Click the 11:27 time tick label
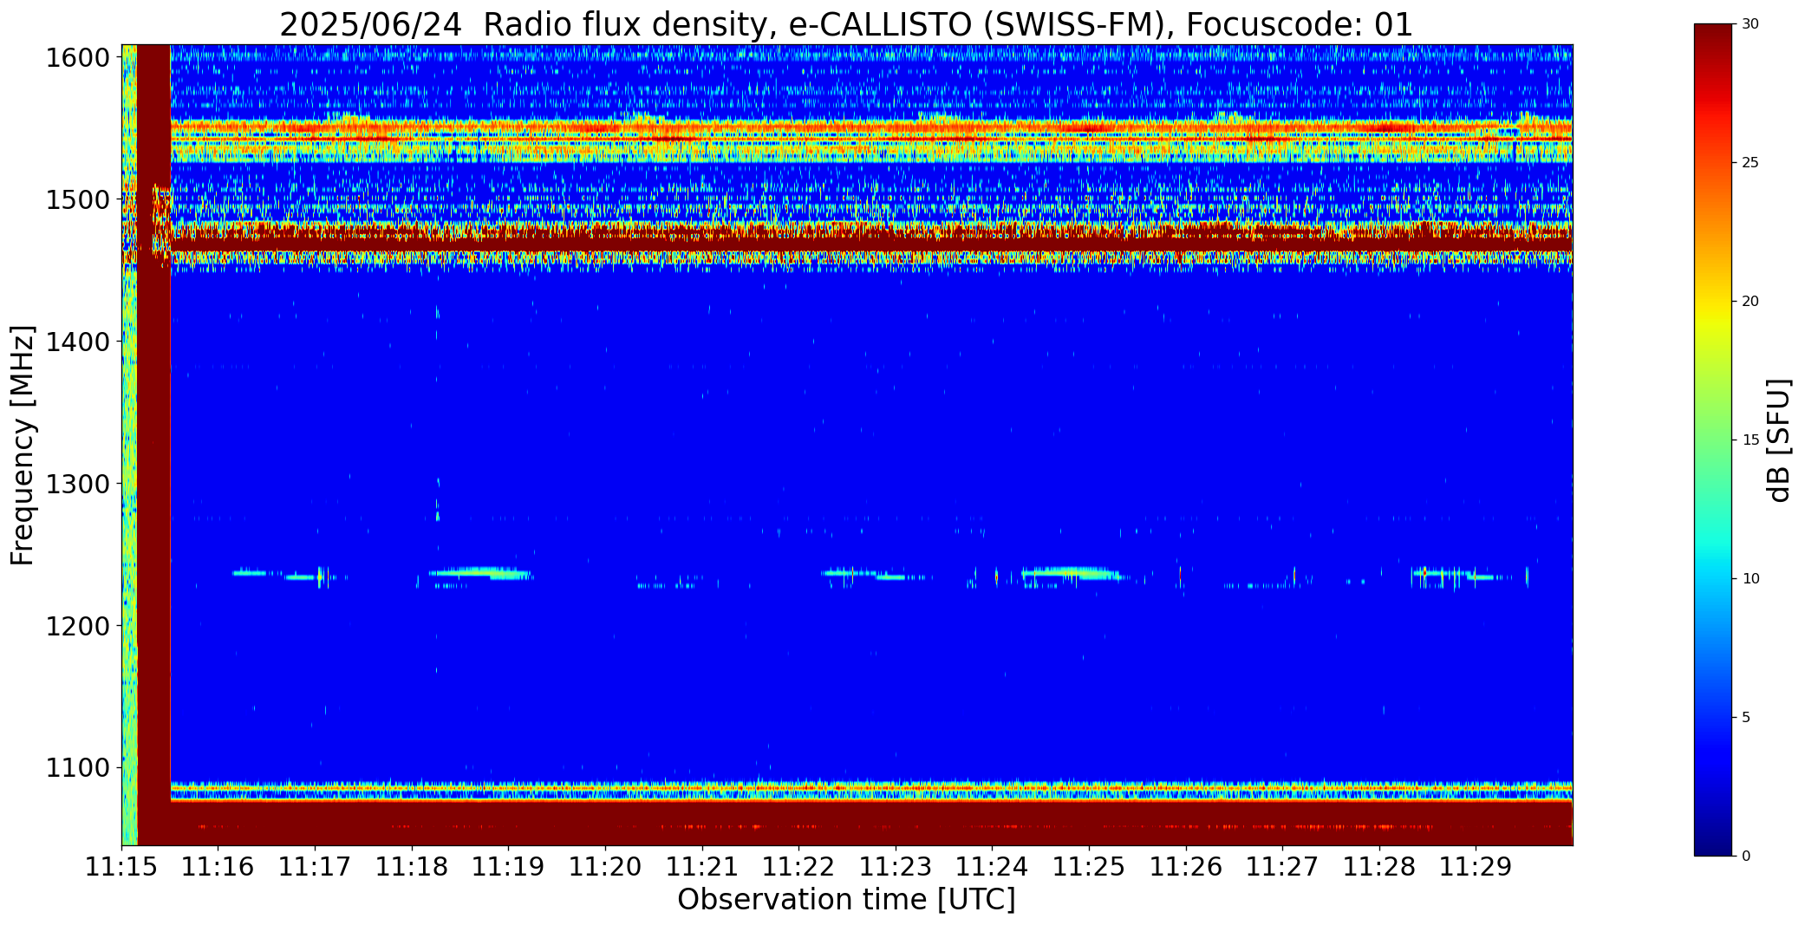The image size is (1805, 925). [x=1283, y=867]
